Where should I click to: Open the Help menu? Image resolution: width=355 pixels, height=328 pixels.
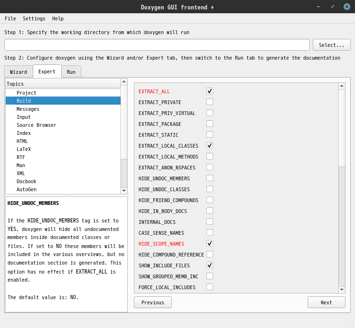58,18
